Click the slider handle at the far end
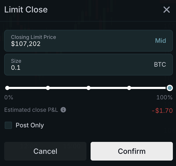176x166 pixels. (x=170, y=88)
